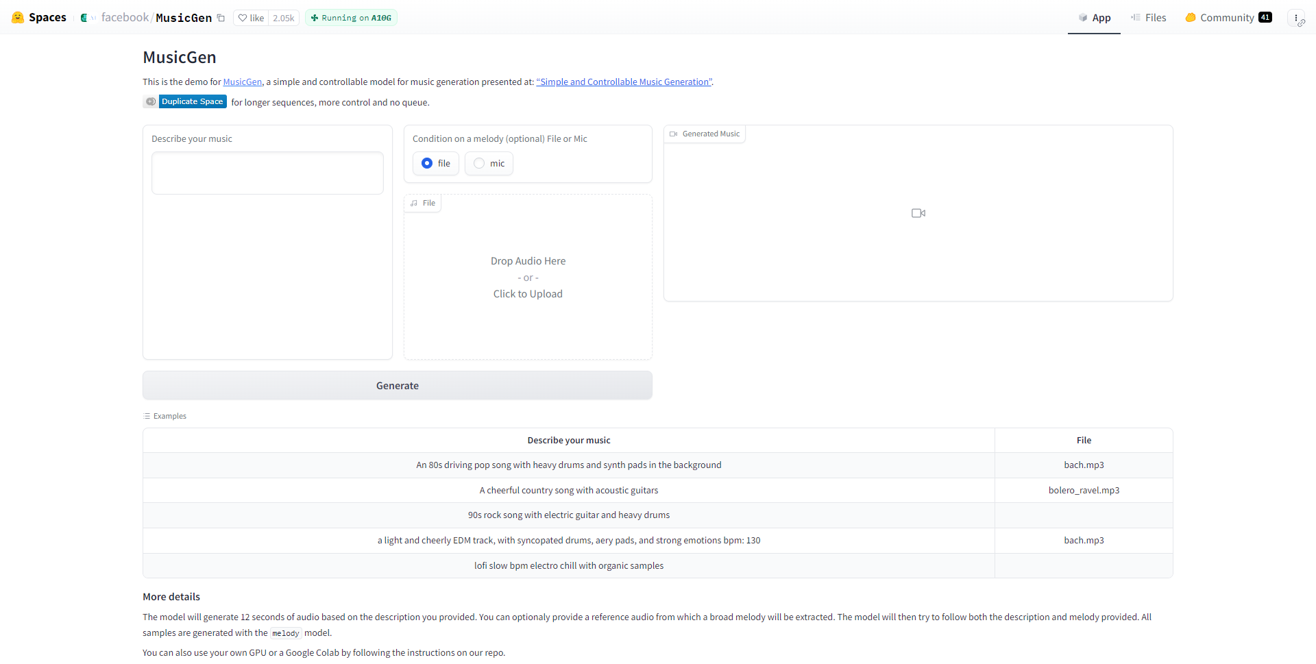Viewport: 1316px width, 664px height.
Task: Click the video icon in Generated Music
Action: (x=918, y=213)
